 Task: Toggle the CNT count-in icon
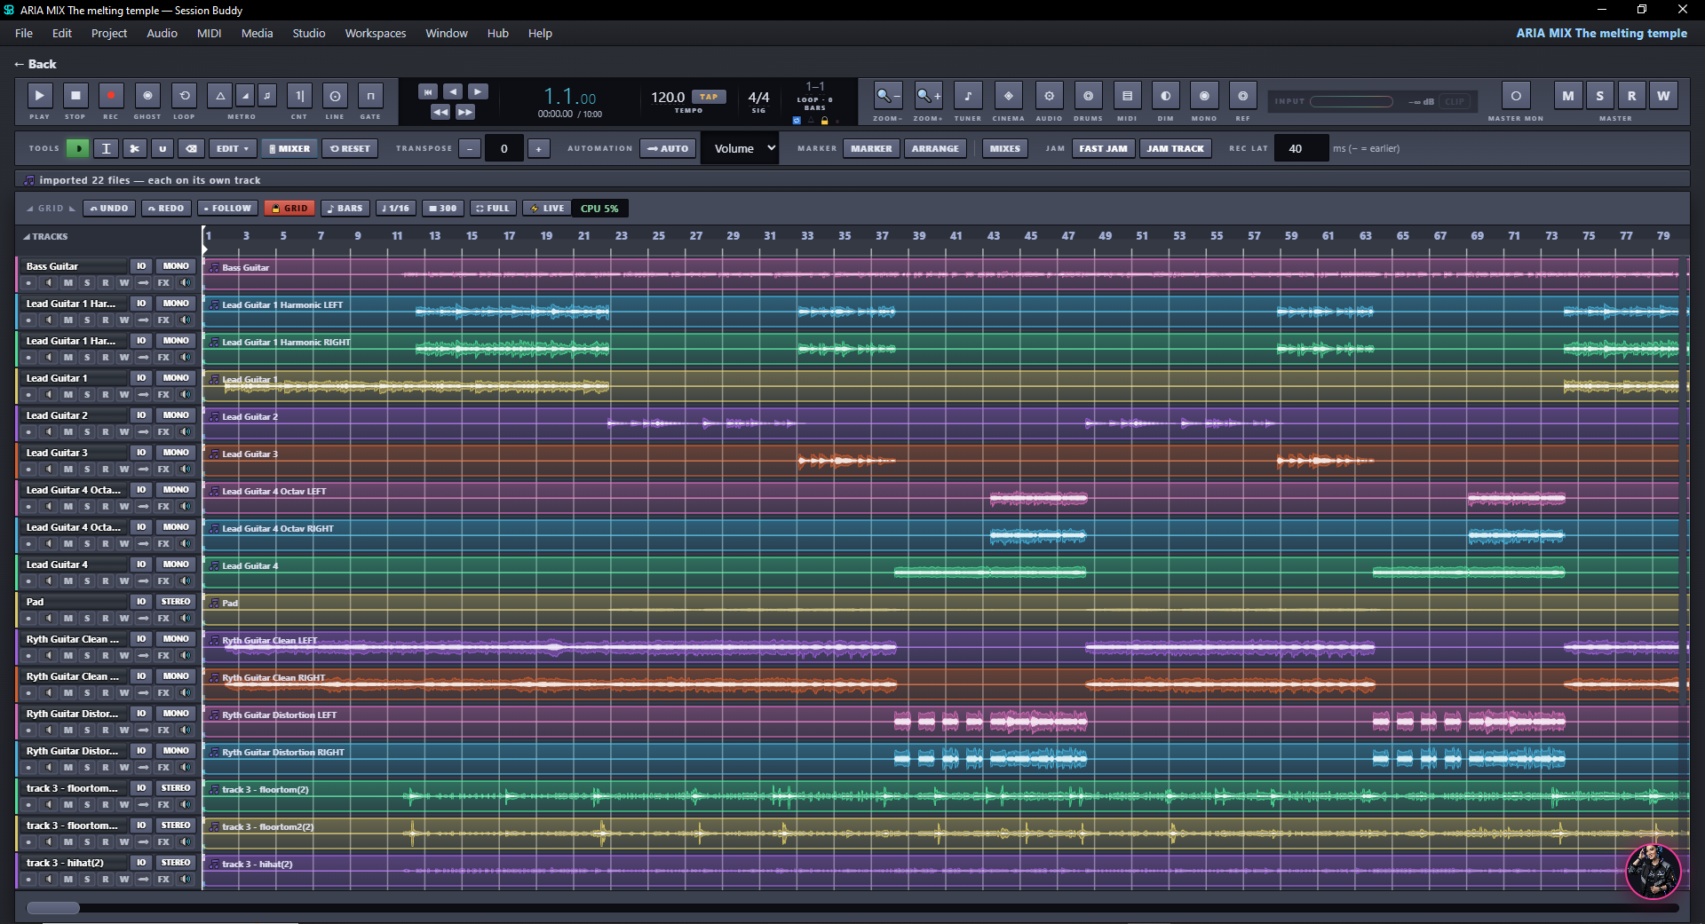(299, 95)
